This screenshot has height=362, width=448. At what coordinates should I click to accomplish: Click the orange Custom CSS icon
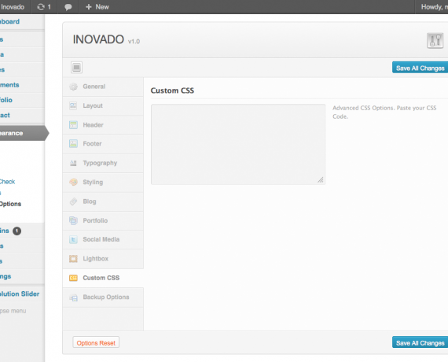point(73,278)
